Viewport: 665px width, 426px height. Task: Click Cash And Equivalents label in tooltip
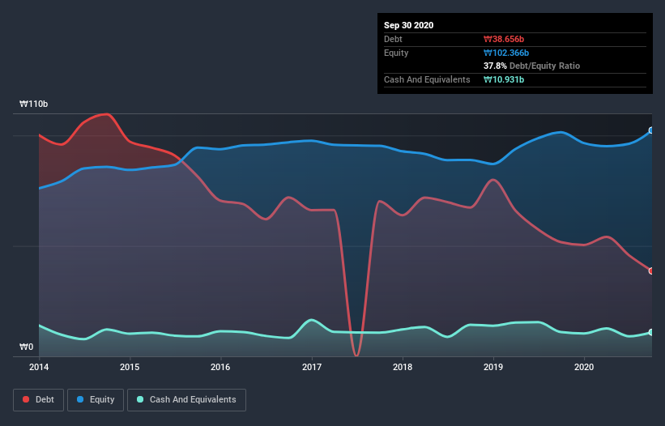pos(427,79)
